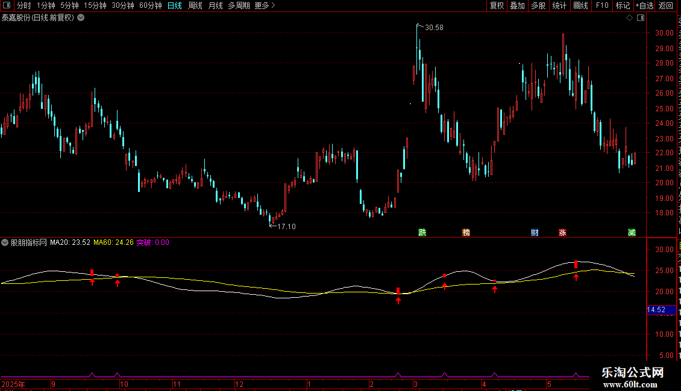
Task: Click the MA20: 23.52 indicator value
Action: click(x=70, y=242)
